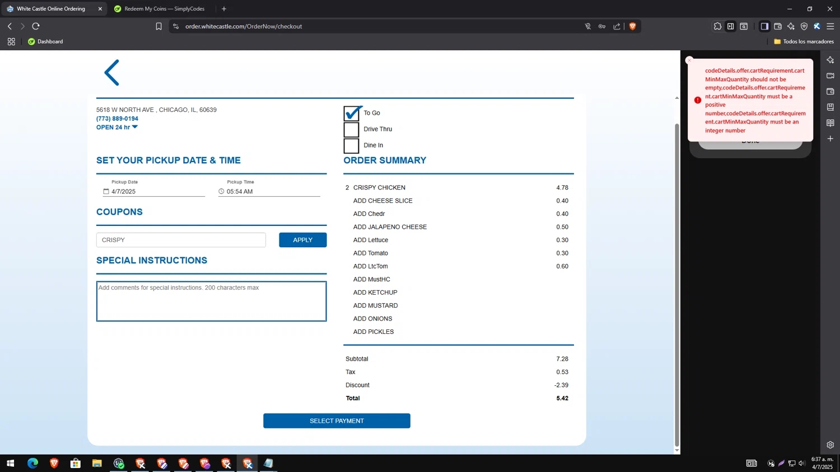
Task: Open the Pickup Time picker
Action: pos(269,191)
